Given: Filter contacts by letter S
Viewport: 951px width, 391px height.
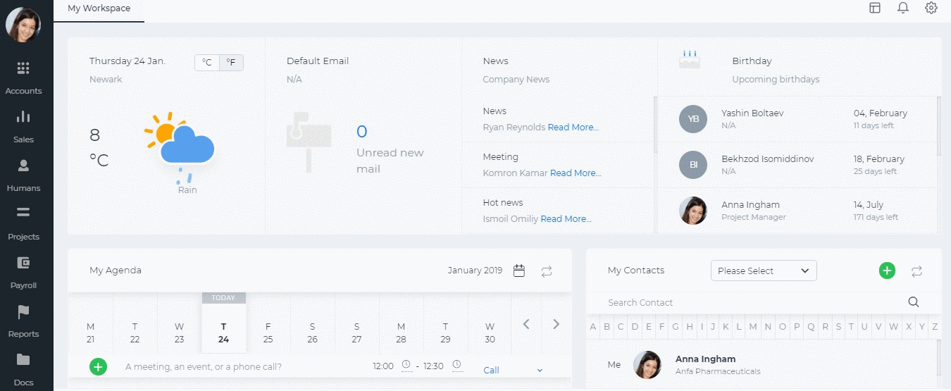Looking at the screenshot, I should [838, 326].
